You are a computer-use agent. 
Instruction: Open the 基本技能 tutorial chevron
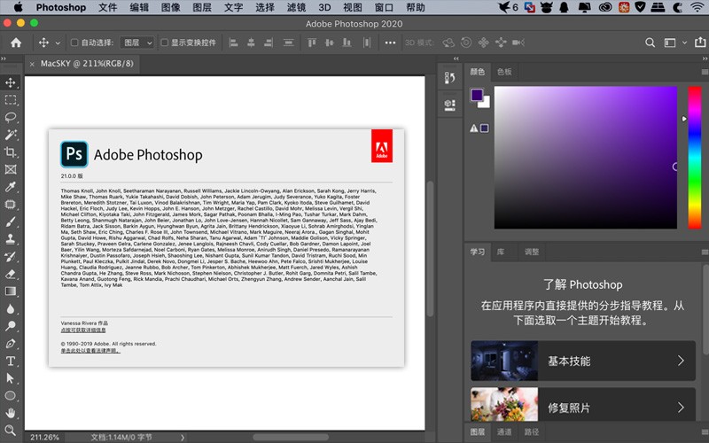tap(681, 361)
